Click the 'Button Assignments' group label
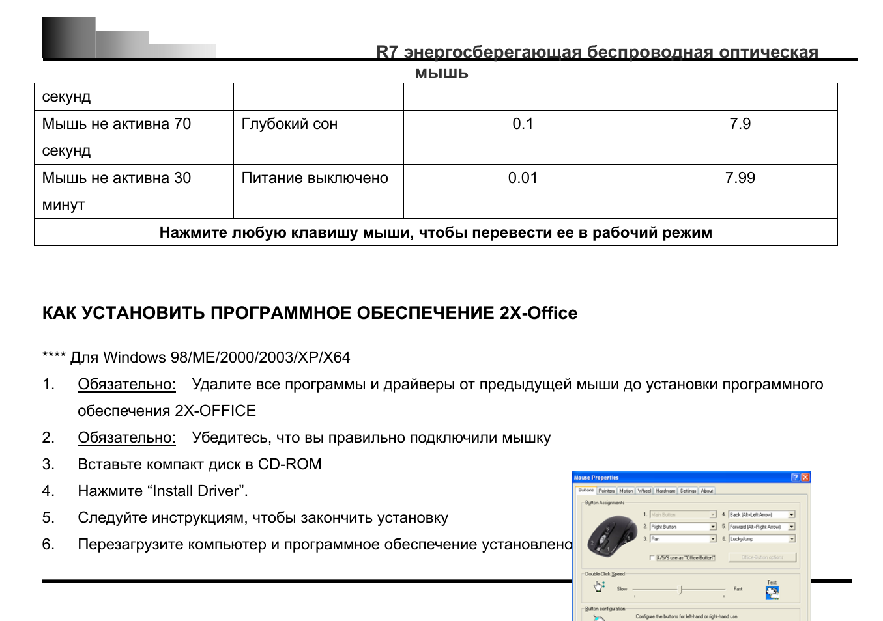883x621 pixels. [x=605, y=503]
